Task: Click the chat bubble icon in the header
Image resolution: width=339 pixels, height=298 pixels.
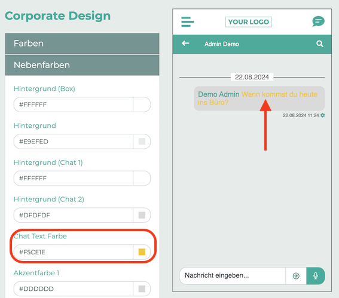Action: 318,21
